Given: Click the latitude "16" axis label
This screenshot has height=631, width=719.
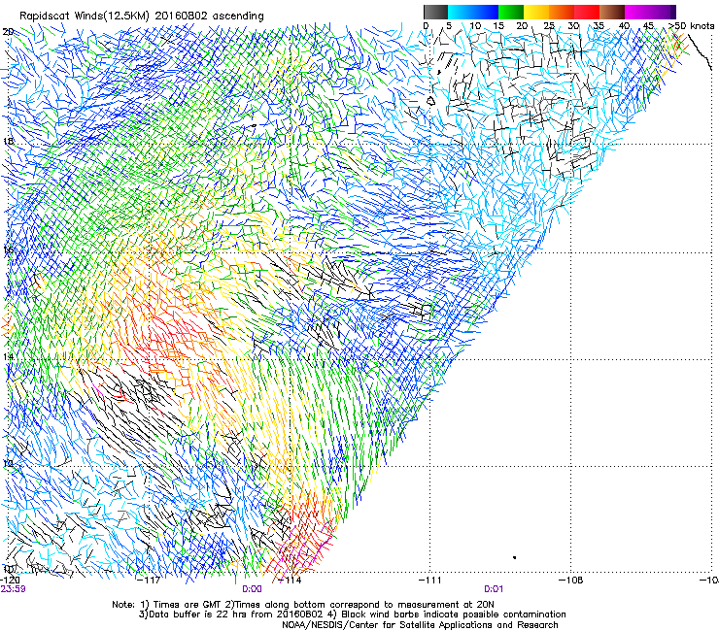Looking at the screenshot, I should click(x=8, y=250).
